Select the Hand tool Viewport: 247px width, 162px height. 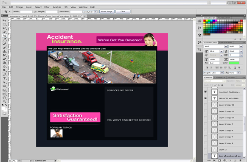(x=4, y=98)
